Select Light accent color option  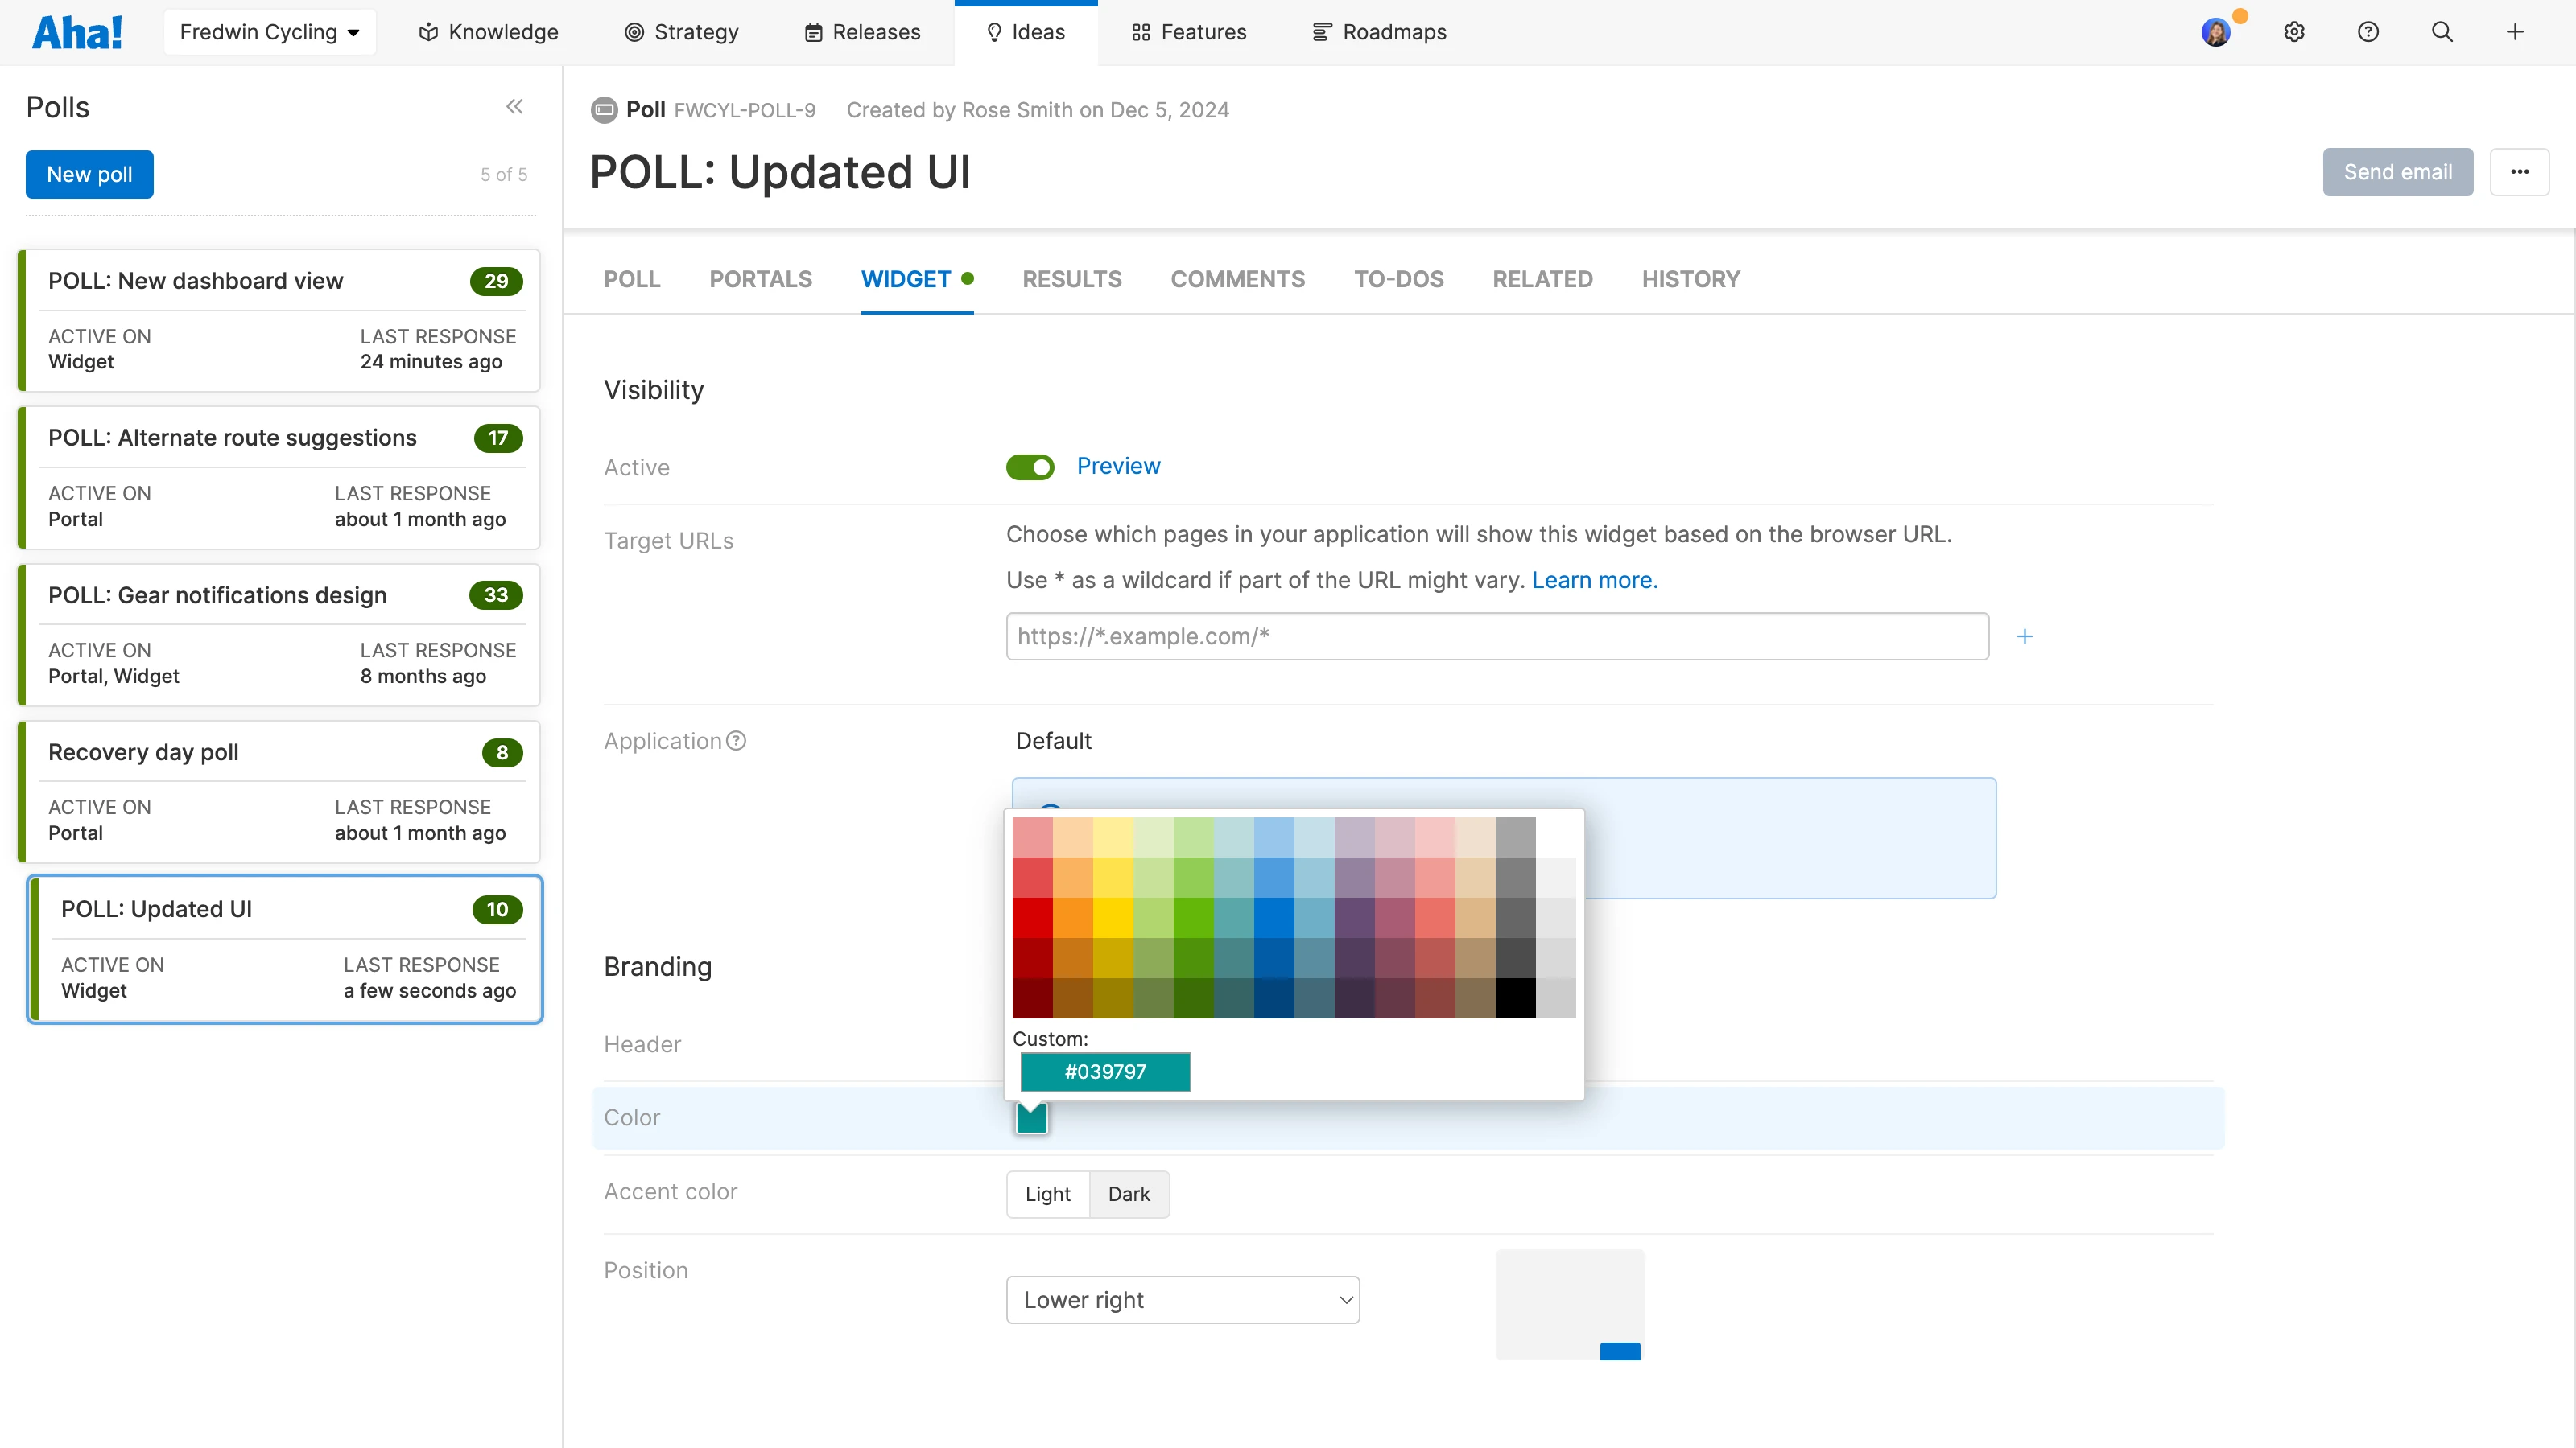click(1047, 1194)
